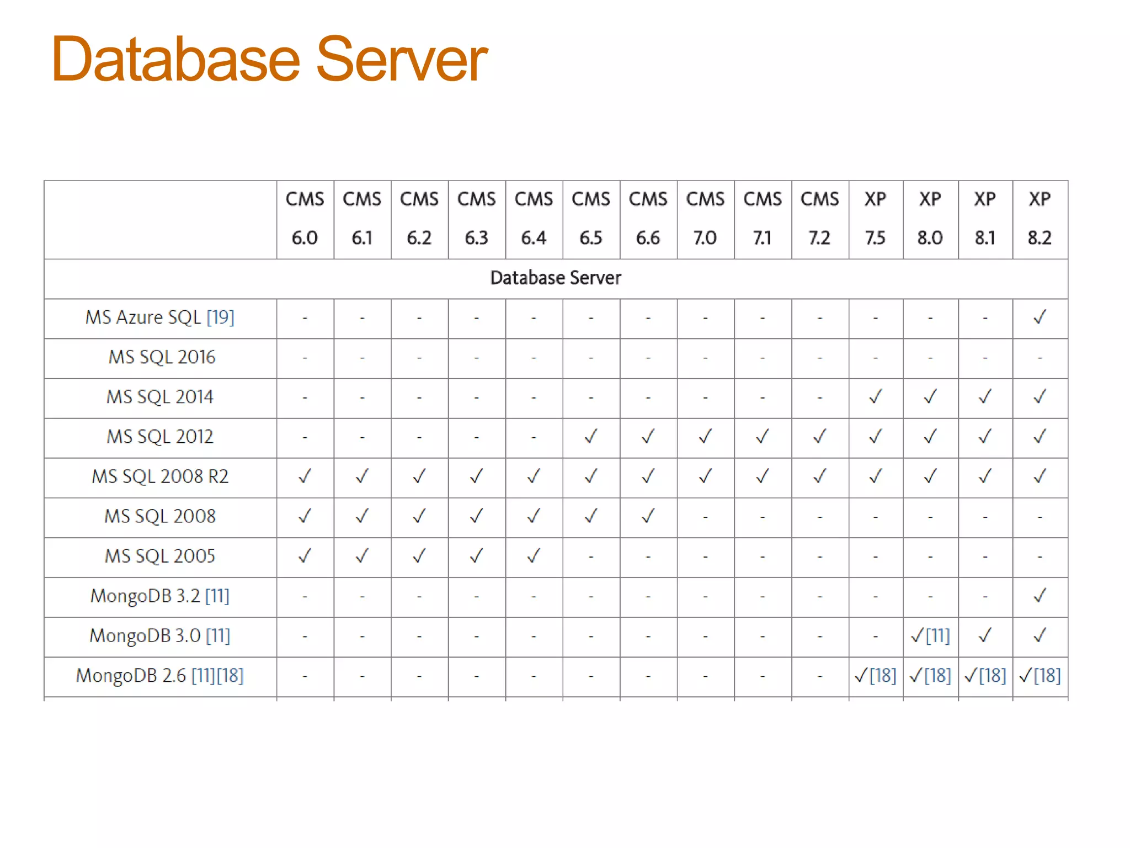Select the 'CMS 6.2' column header
Screen dimensions: 1130x848
click(419, 219)
